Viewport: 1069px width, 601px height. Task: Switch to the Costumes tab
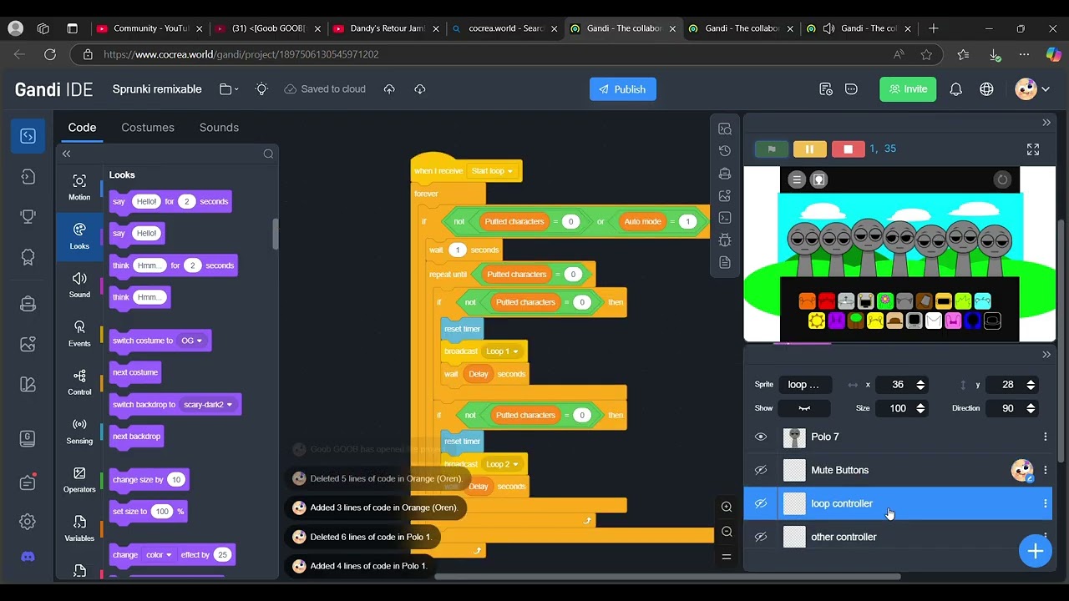(x=148, y=128)
